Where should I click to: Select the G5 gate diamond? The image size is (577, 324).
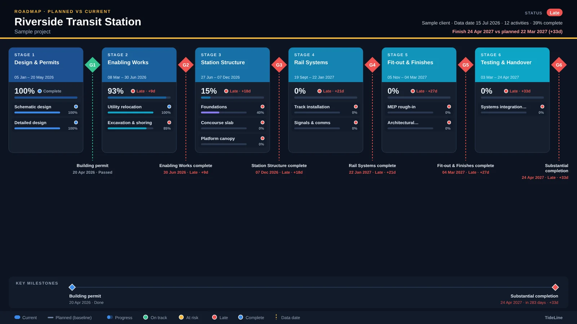pos(466,65)
